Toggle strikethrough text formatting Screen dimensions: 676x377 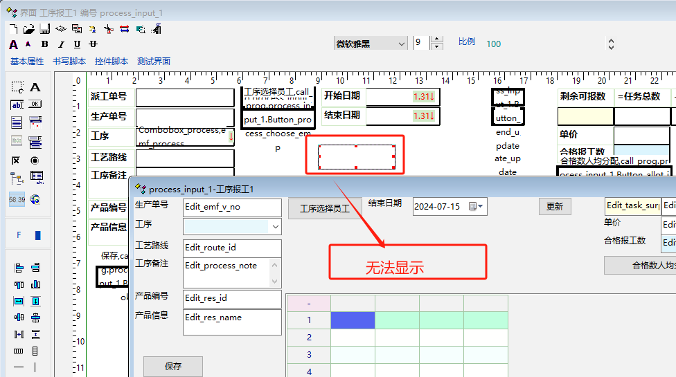[x=93, y=44]
